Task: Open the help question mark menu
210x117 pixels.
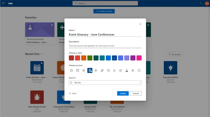Action: [200, 3]
